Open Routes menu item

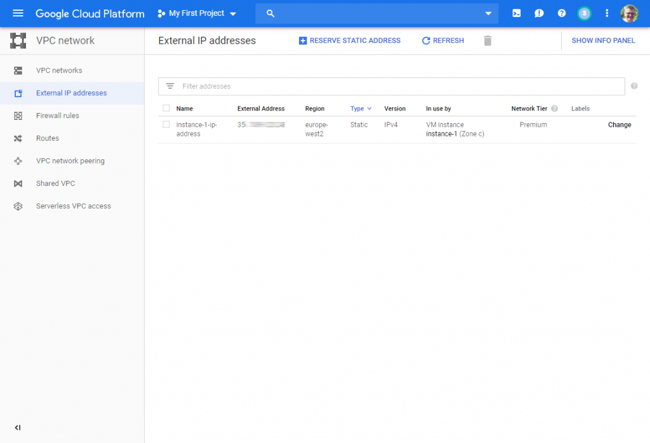(47, 138)
